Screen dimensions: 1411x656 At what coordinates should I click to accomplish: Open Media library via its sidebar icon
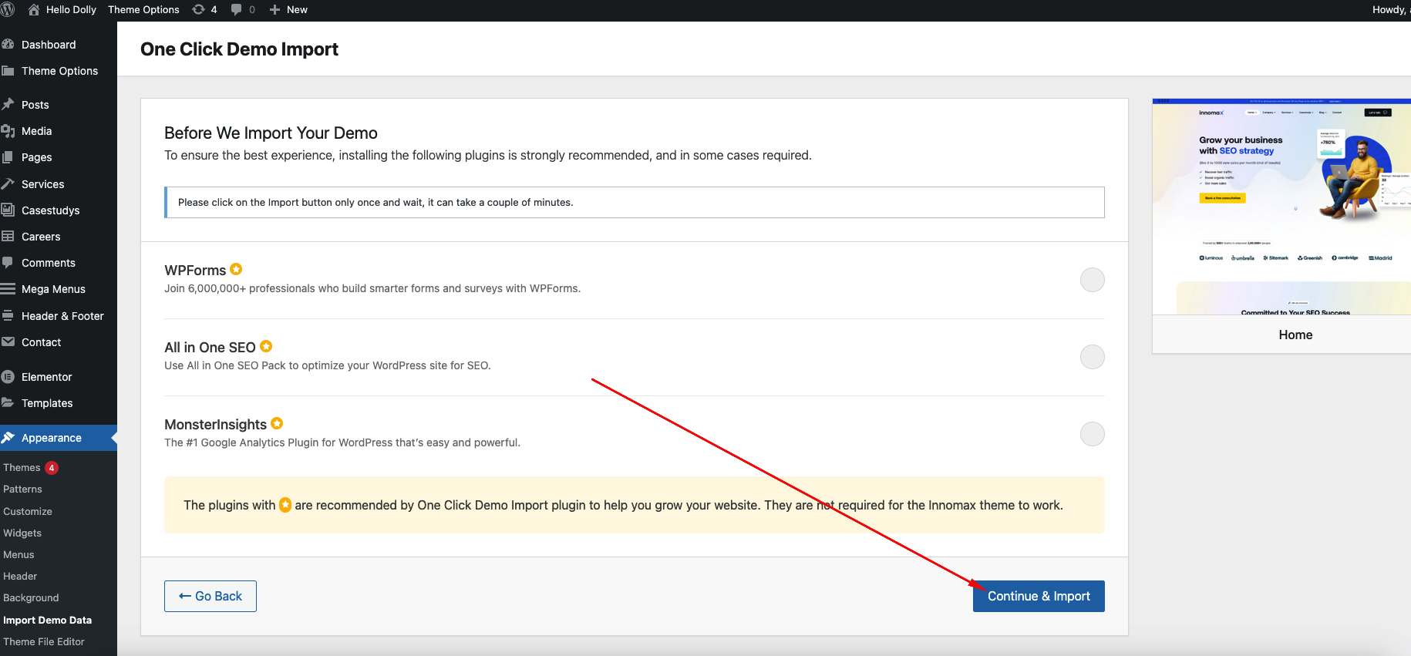8,131
